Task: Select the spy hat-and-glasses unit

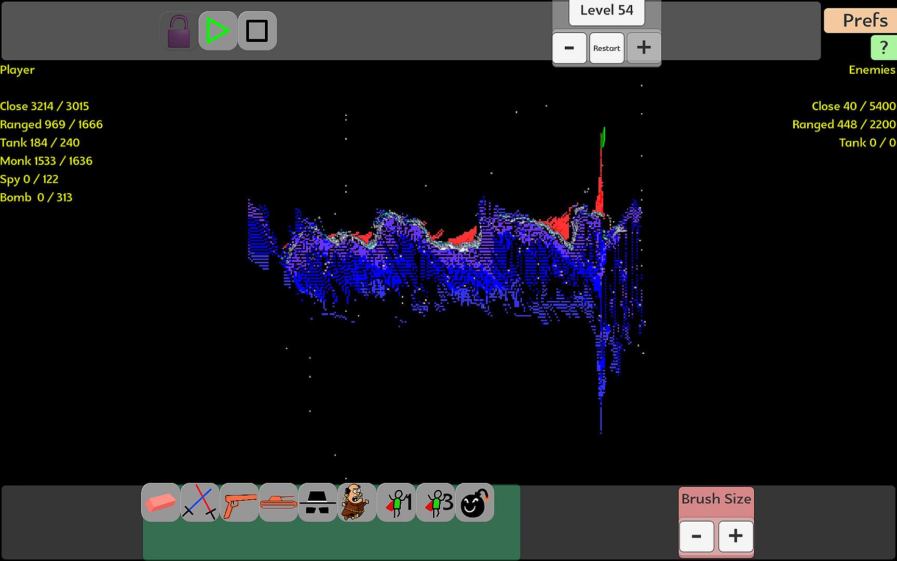Action: coord(318,502)
